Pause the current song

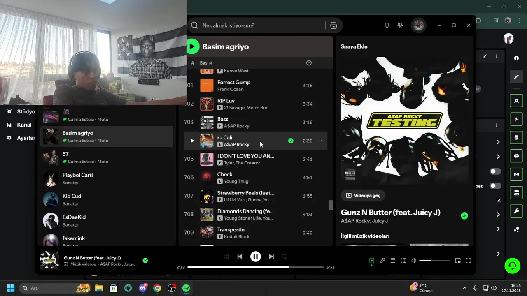click(x=255, y=257)
